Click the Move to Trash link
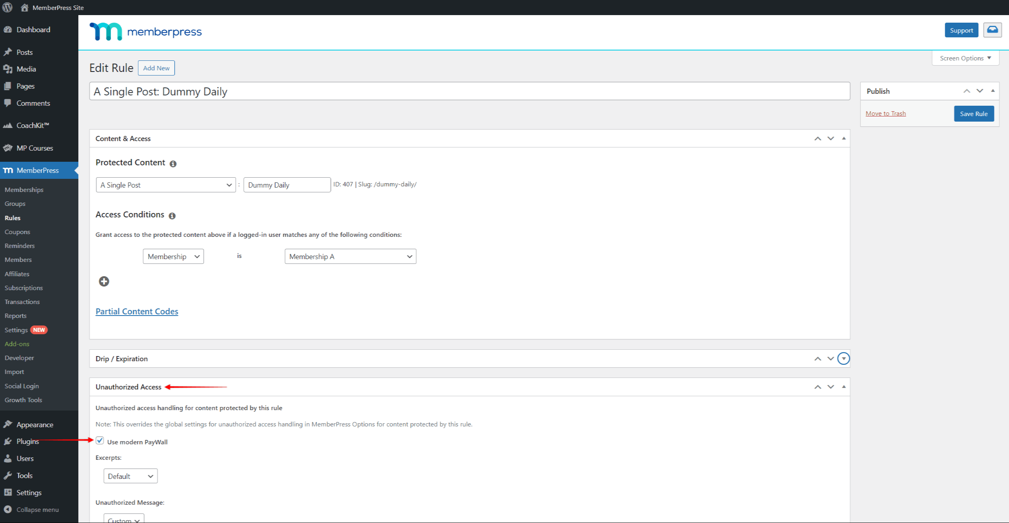The height and width of the screenshot is (523, 1009). point(886,113)
